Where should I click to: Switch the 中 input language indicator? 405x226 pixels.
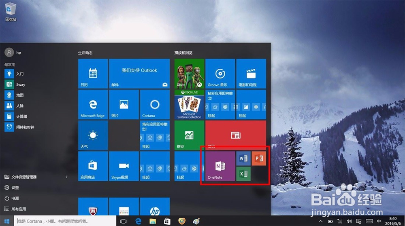(379, 221)
